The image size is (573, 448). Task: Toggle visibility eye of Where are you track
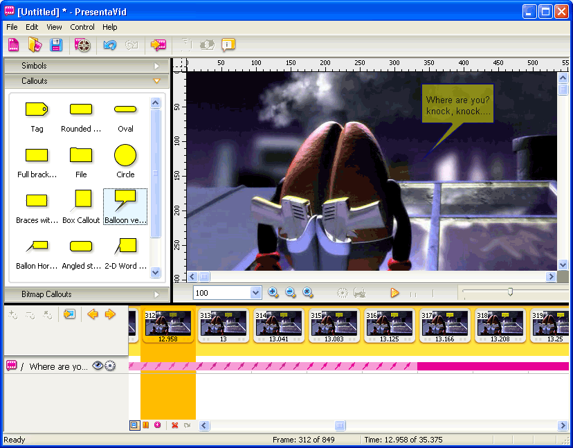[x=98, y=366]
